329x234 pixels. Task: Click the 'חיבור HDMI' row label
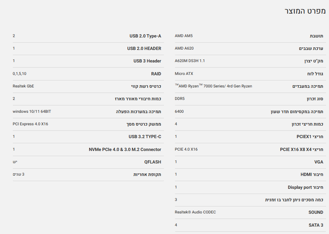coord(312,174)
